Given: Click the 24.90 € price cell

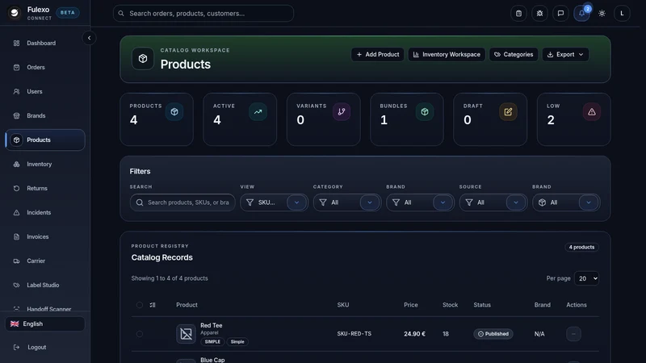Looking at the screenshot, I should click(414, 334).
